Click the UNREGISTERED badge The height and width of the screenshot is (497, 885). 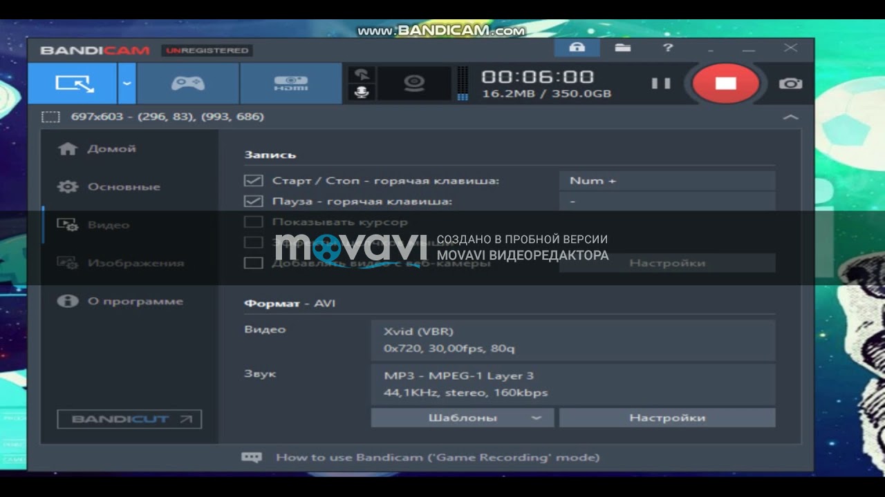pyautogui.click(x=207, y=50)
